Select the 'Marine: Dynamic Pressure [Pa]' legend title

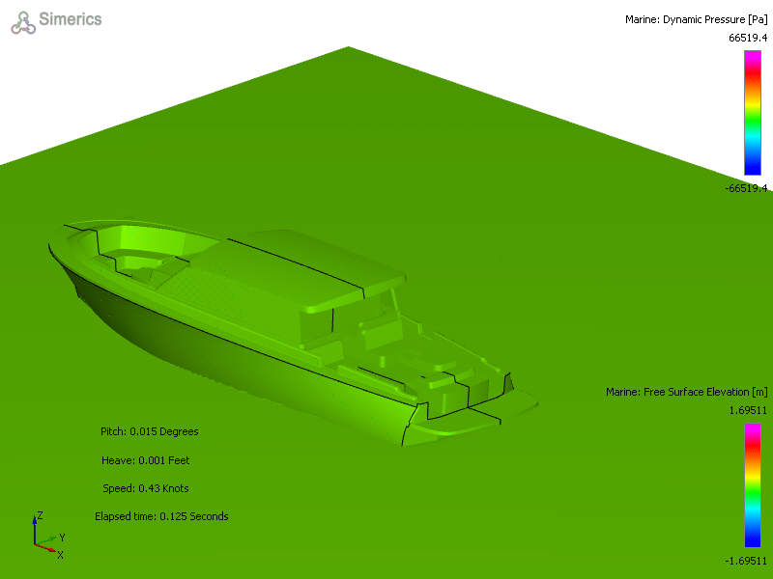(696, 19)
